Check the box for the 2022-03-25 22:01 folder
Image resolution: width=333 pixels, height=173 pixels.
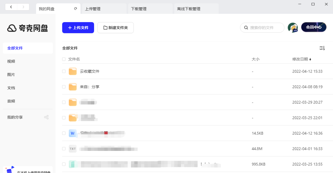tap(64, 118)
